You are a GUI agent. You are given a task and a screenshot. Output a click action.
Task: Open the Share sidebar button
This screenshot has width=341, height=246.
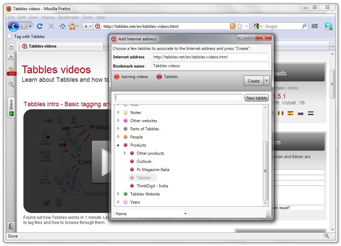(x=11, y=108)
